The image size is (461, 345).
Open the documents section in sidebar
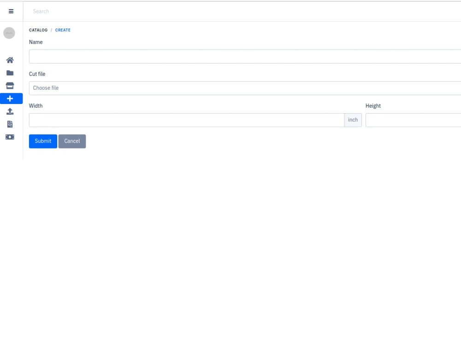point(10,124)
